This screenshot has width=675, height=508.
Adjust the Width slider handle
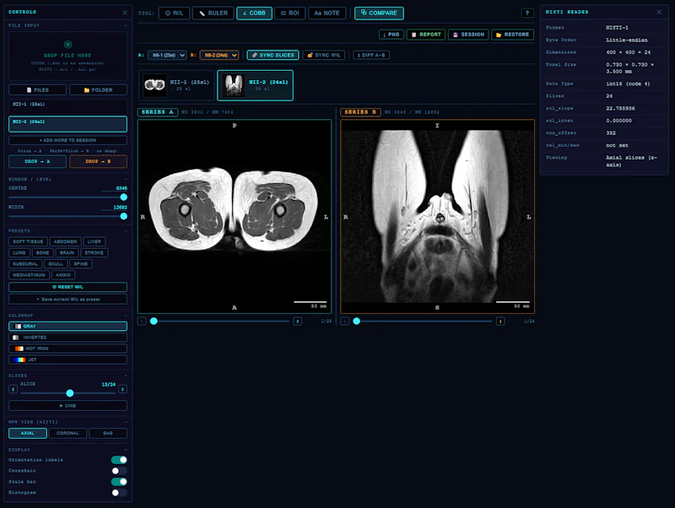click(123, 216)
